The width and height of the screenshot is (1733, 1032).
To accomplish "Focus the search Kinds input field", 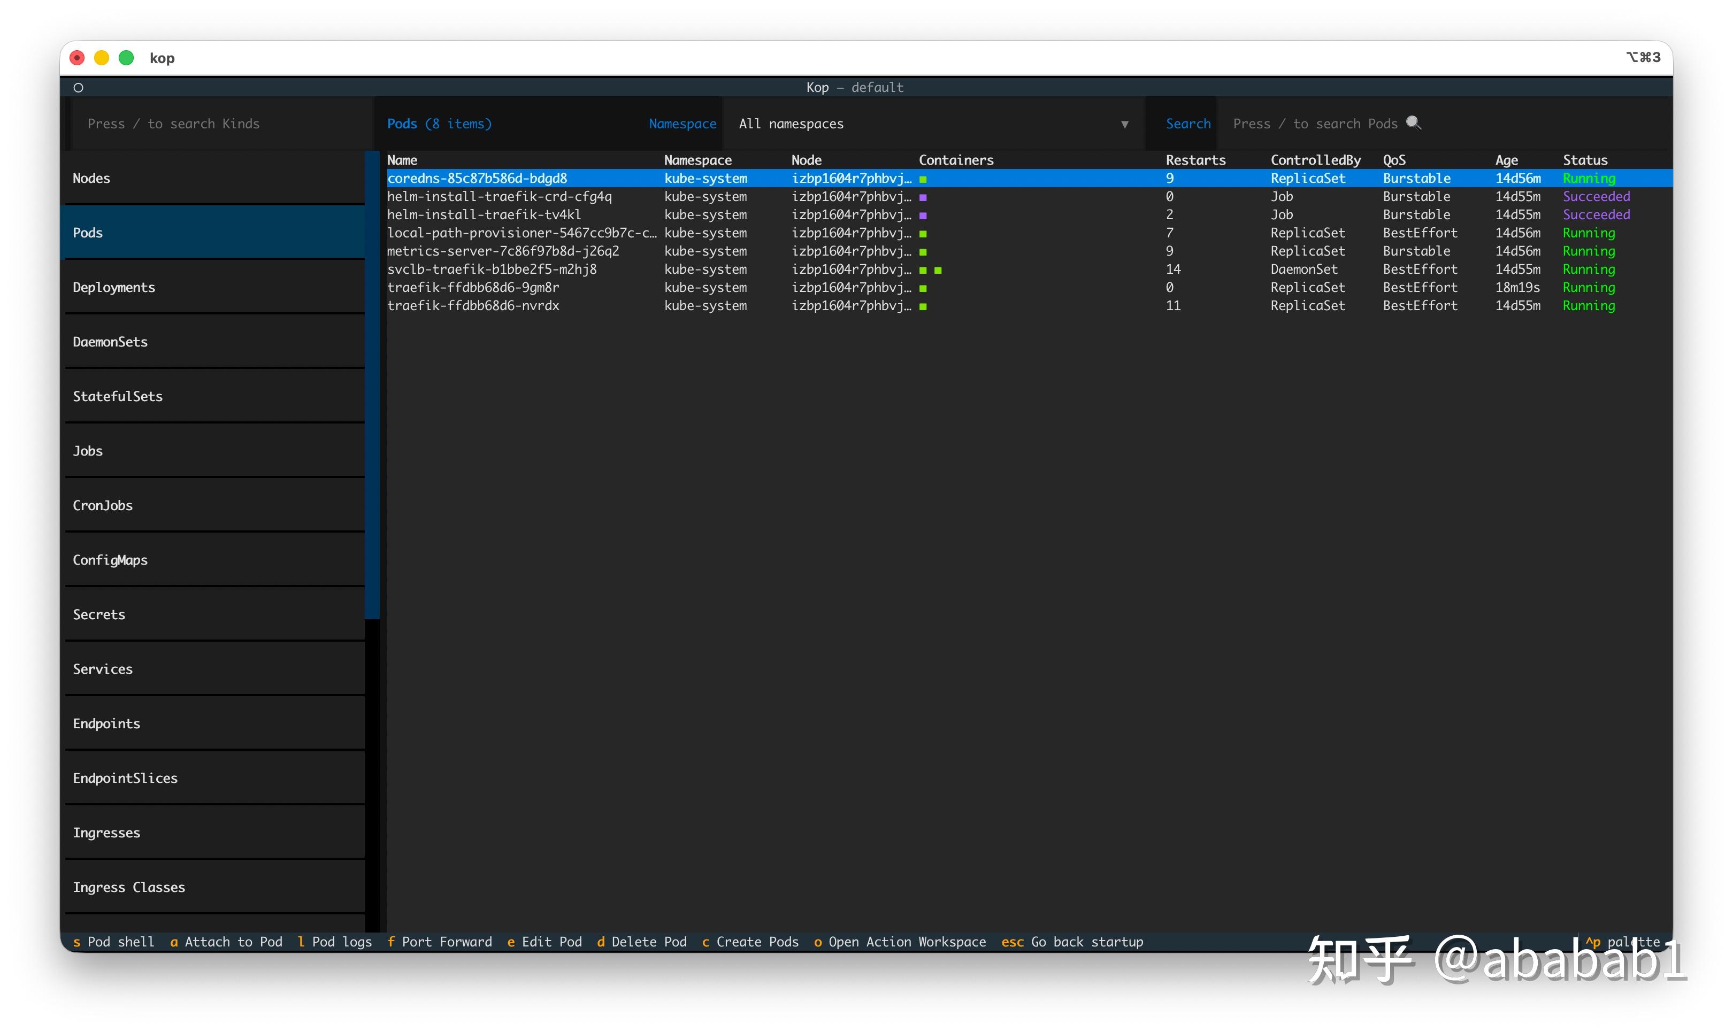I will click(219, 124).
